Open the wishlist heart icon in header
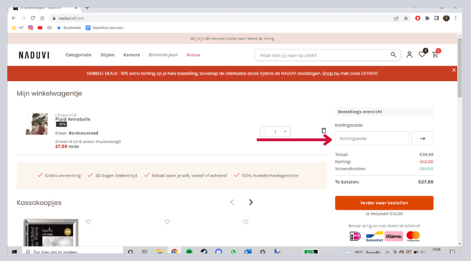Screen dimensions: 471x261 (422, 54)
